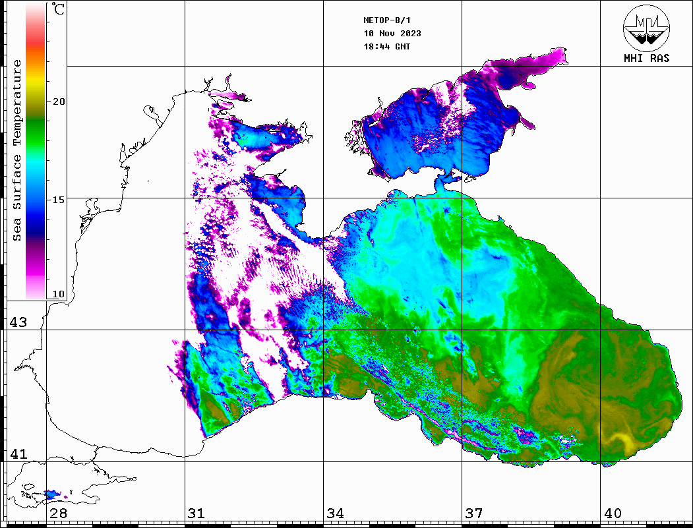Click latitude label 43
Screen dimensions: 693x528
tap(18, 322)
